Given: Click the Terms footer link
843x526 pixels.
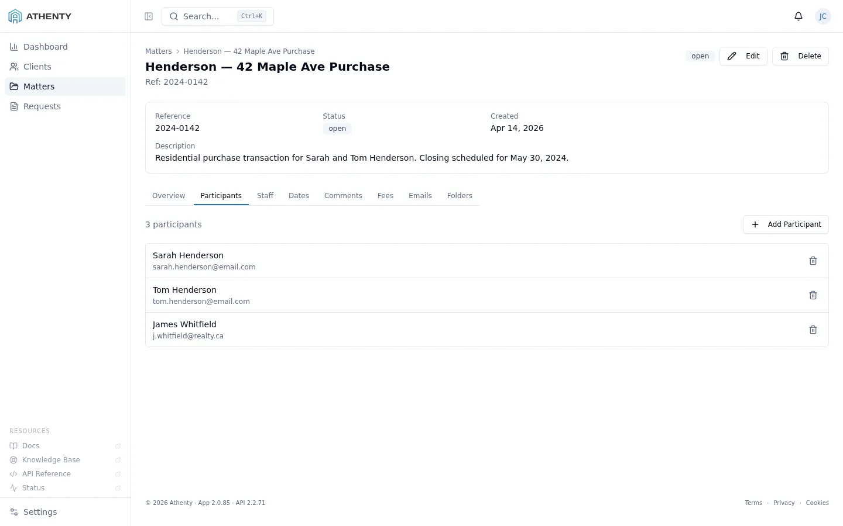Looking at the screenshot, I should tap(753, 503).
